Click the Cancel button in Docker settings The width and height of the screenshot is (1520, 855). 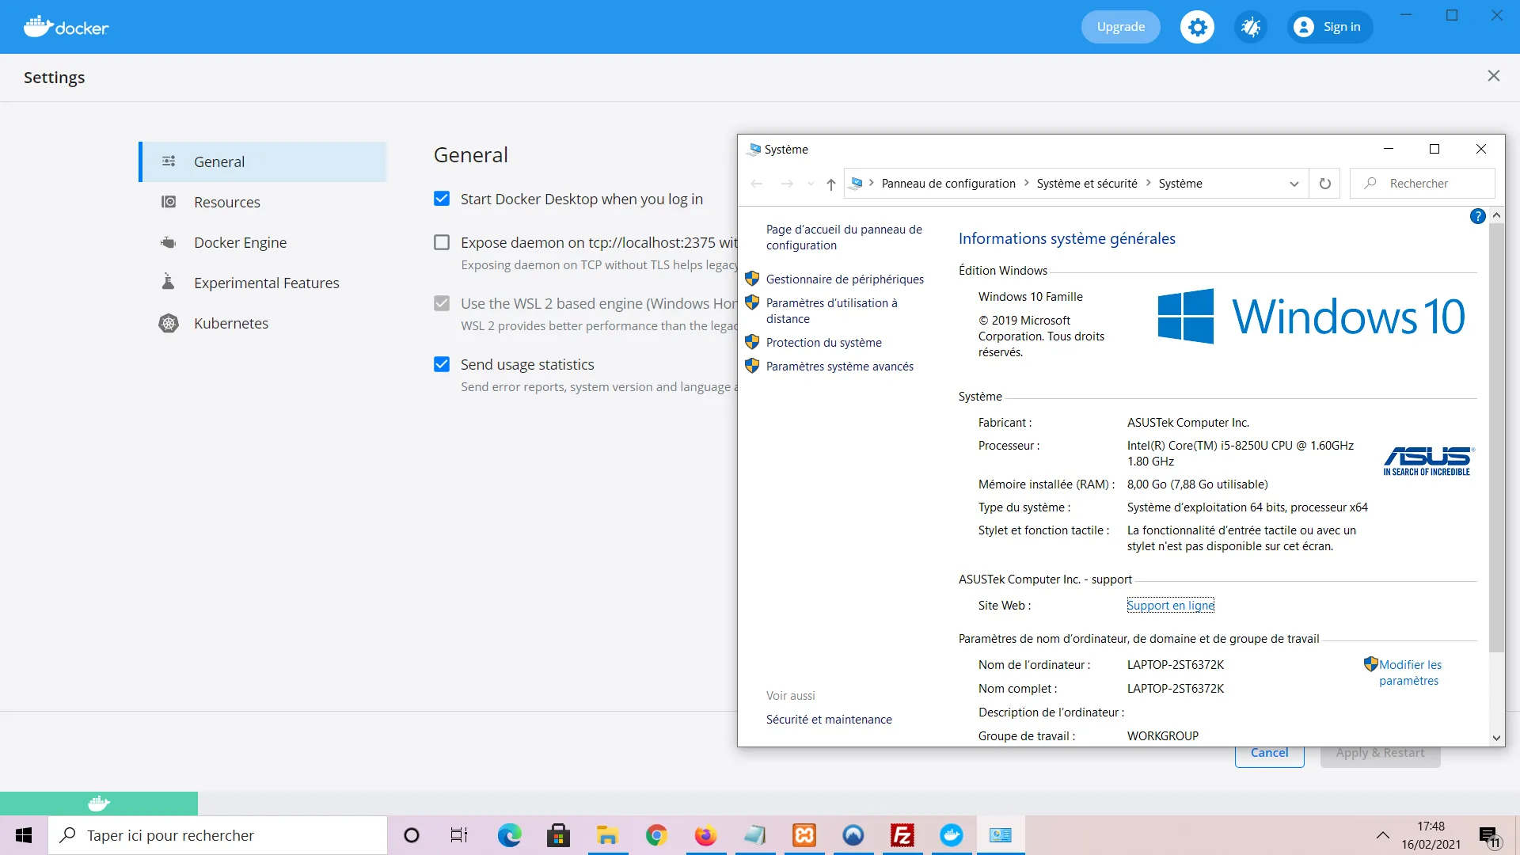coord(1269,754)
